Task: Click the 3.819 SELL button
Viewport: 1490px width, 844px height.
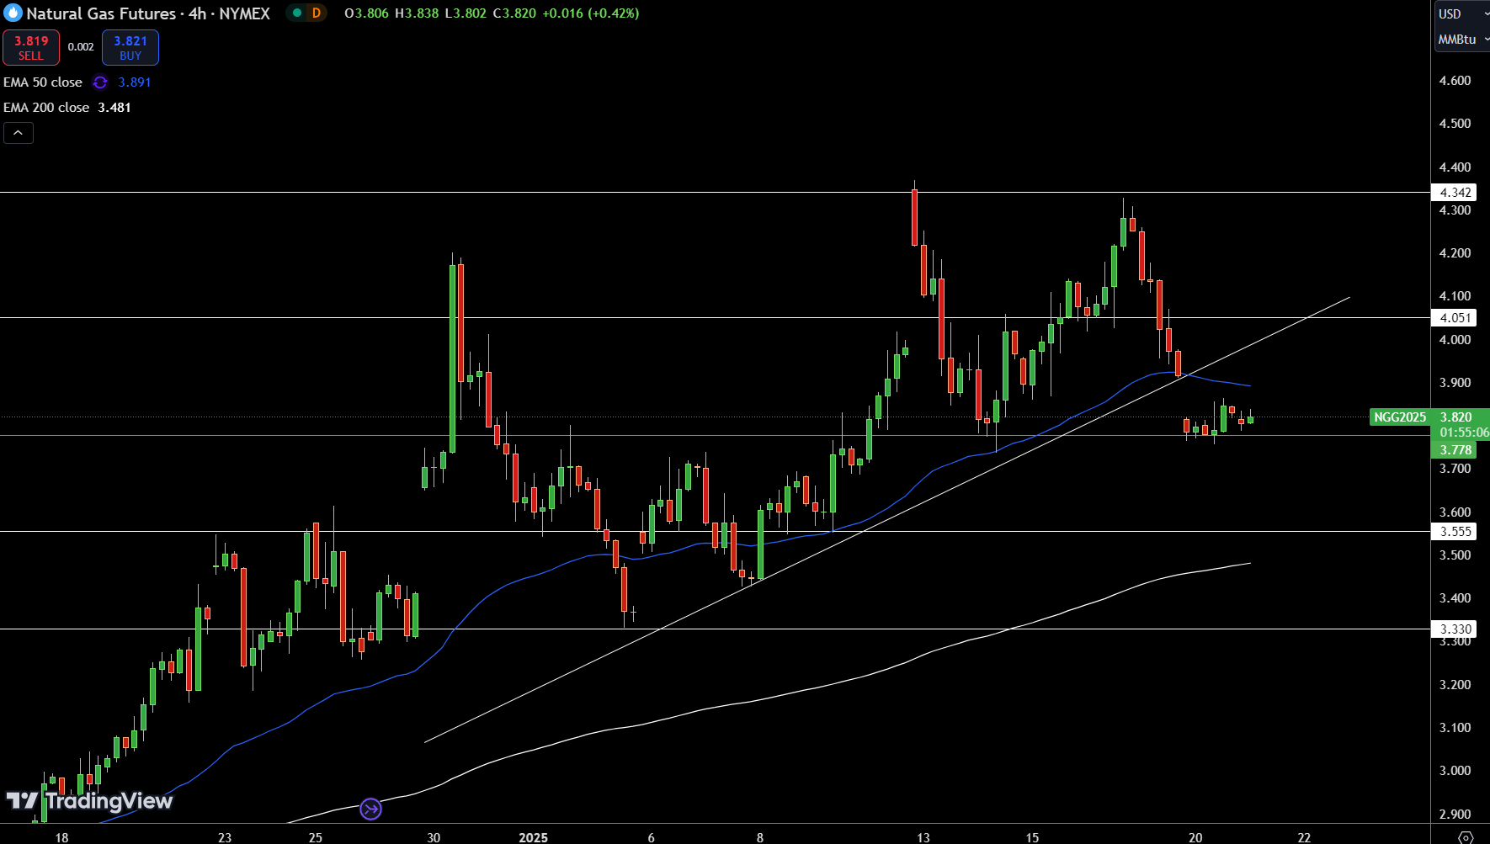Action: tap(31, 48)
